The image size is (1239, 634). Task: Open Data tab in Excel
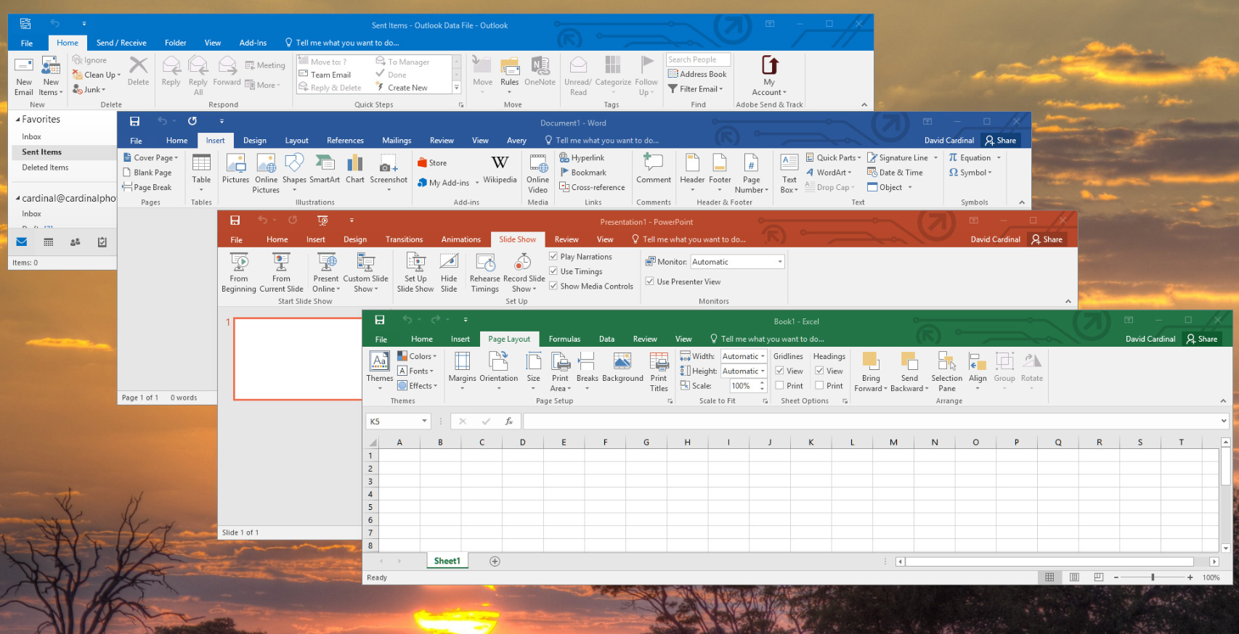tap(606, 339)
